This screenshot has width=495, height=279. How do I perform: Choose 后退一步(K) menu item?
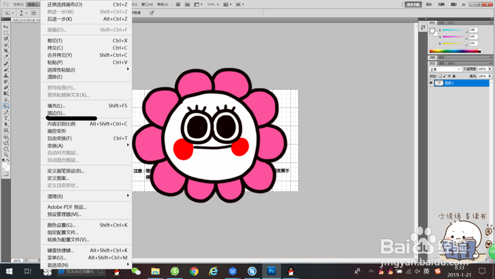pos(86,19)
